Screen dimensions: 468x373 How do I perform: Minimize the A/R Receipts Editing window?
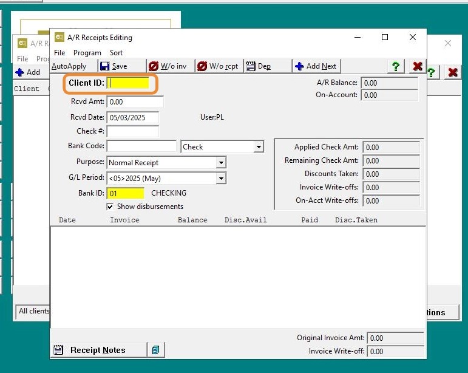coord(358,37)
